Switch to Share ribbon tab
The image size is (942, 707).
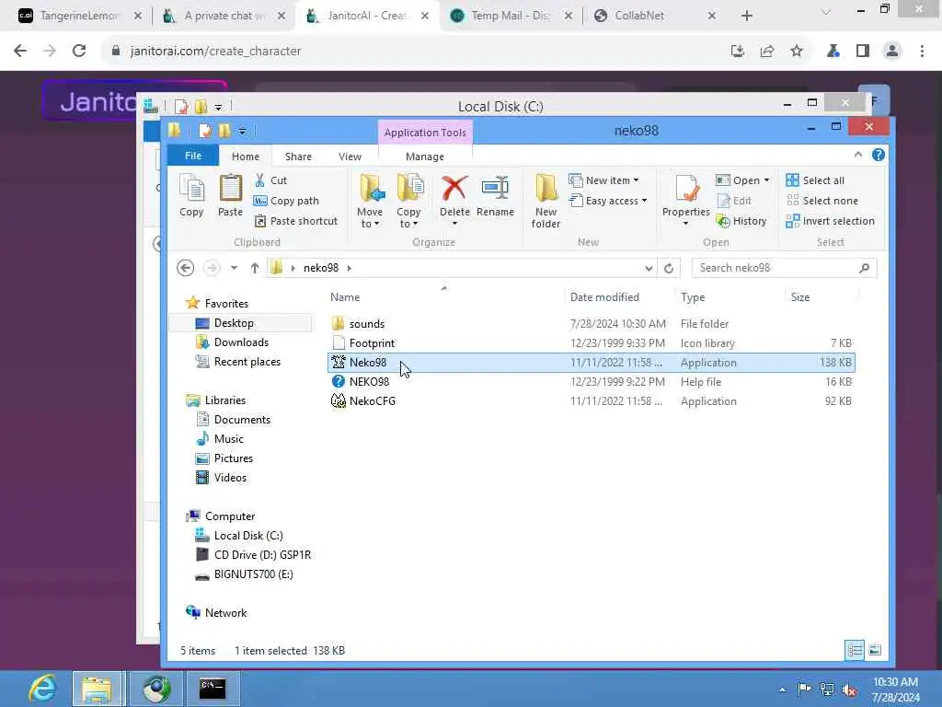tap(298, 156)
